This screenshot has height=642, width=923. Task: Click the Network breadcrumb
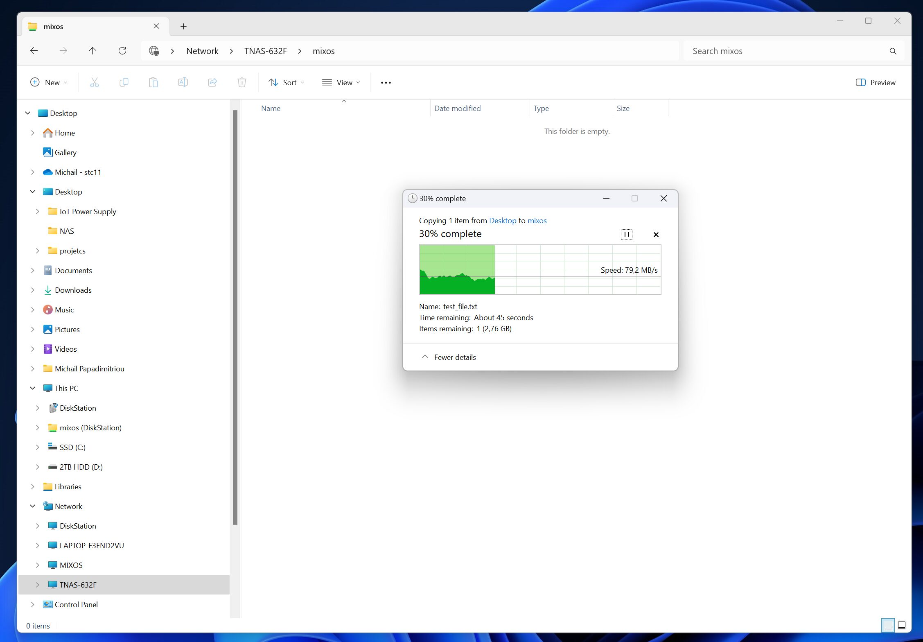[x=202, y=51]
